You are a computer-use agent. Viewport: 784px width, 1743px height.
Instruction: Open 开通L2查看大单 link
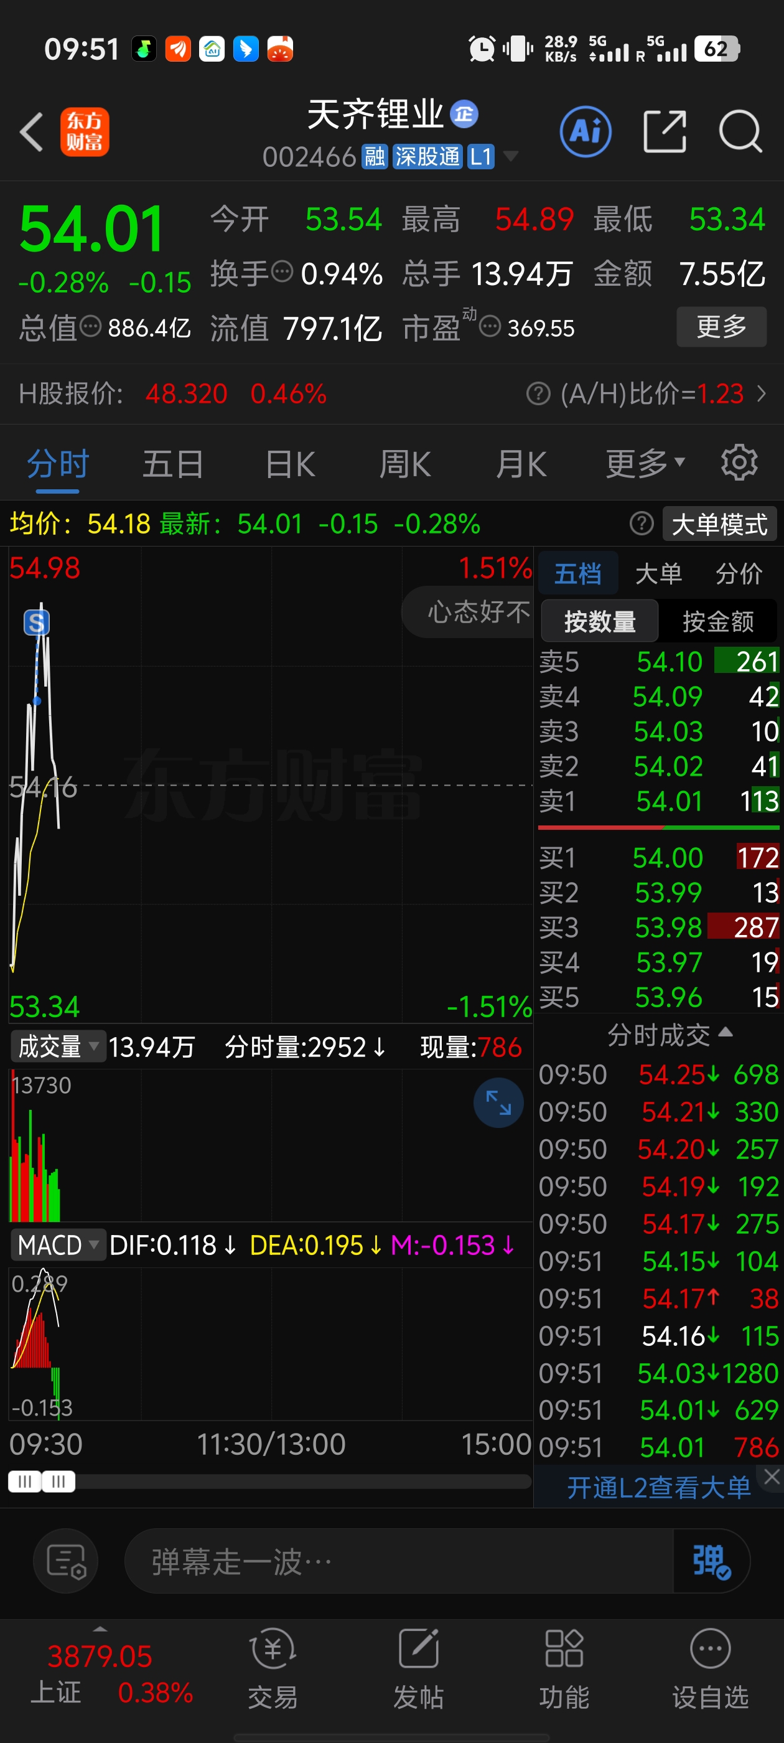(659, 1487)
